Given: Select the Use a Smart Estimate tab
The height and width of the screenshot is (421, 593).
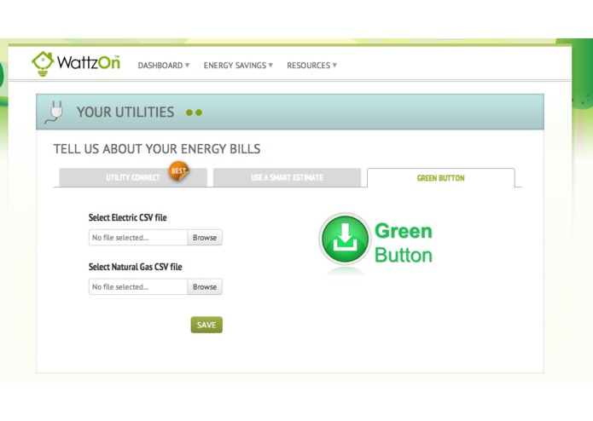Looking at the screenshot, I should tap(287, 177).
